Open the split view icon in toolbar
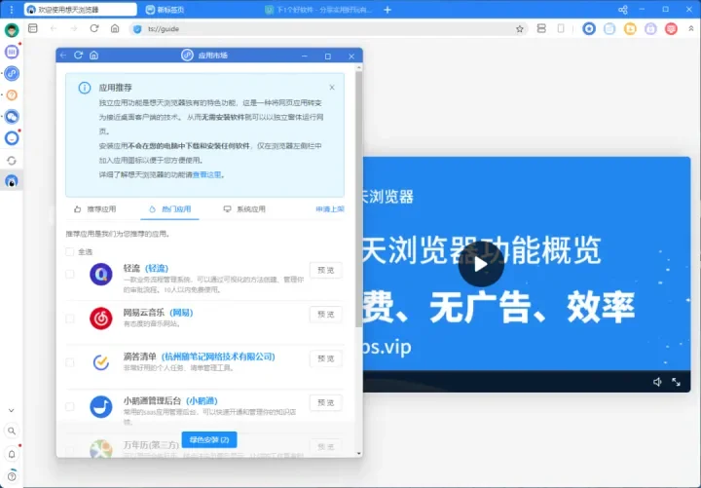 (x=541, y=28)
